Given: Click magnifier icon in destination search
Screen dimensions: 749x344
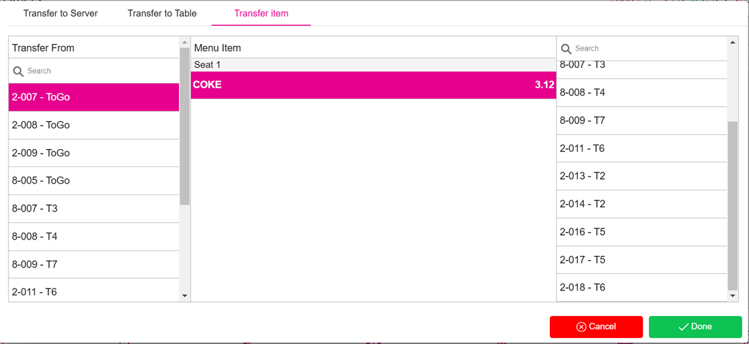Looking at the screenshot, I should [567, 49].
